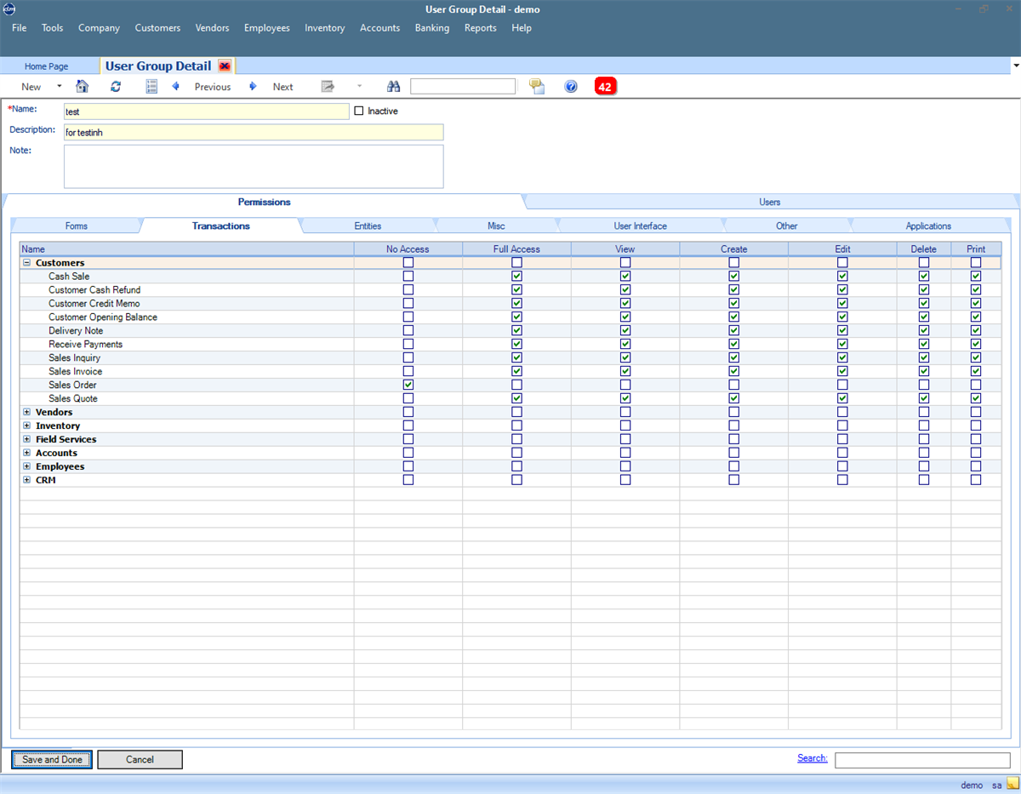The height and width of the screenshot is (794, 1021).
Task: Check Full Access for Vendors
Action: click(516, 412)
